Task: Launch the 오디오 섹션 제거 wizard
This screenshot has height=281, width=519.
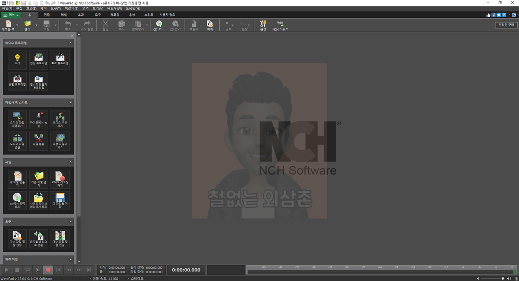Action: (60, 119)
